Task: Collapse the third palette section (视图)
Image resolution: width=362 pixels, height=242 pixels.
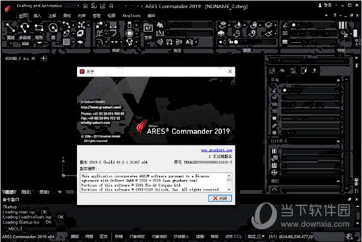Action: (338, 181)
